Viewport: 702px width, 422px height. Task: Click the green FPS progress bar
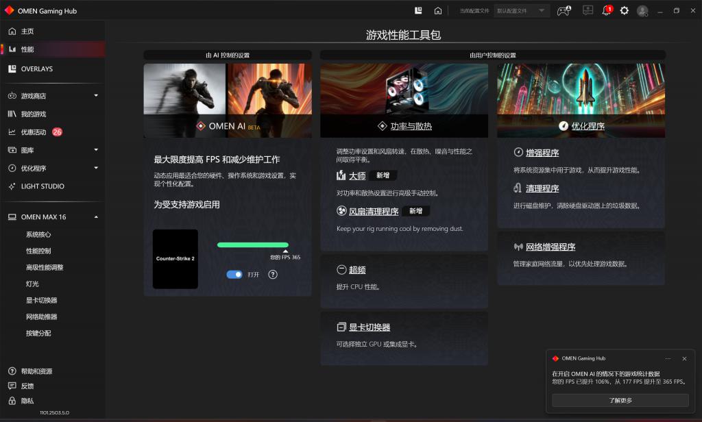(253, 245)
